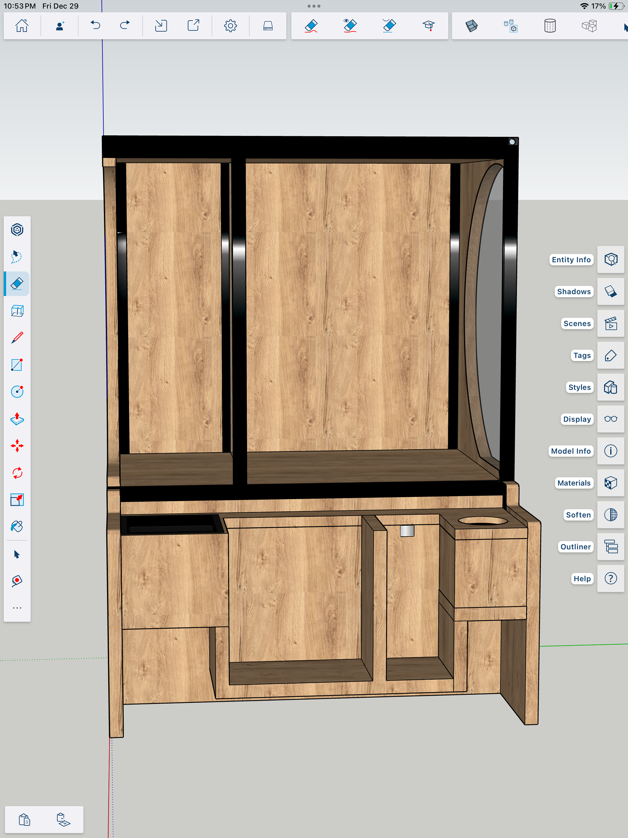This screenshot has height=838, width=628.
Task: Select the Paint Bucket tool
Action: (x=17, y=526)
